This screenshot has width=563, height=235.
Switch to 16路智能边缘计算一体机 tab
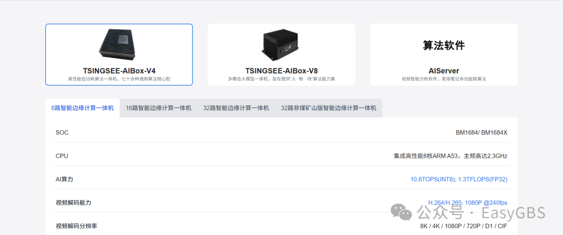pos(158,108)
